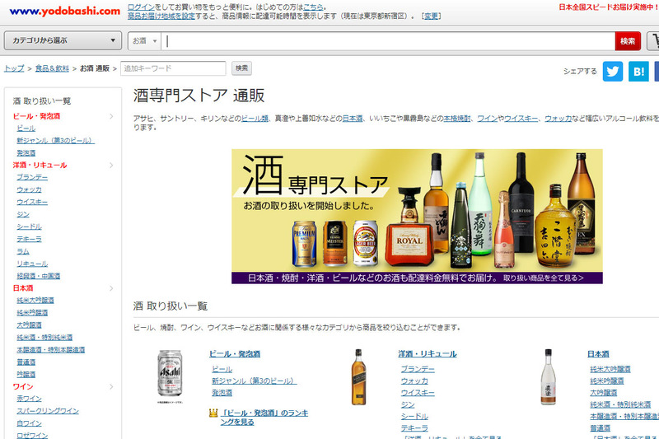Select 日本酒 sidebar category heading

click(x=23, y=288)
